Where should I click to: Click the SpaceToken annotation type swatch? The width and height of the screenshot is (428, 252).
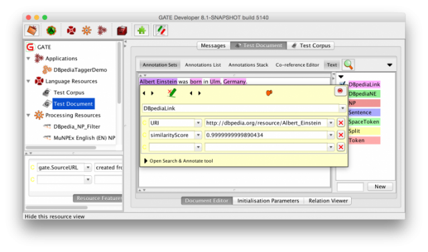pyautogui.click(x=364, y=121)
